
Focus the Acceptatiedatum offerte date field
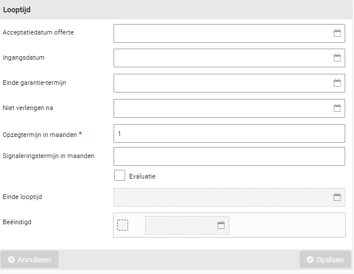[222, 33]
